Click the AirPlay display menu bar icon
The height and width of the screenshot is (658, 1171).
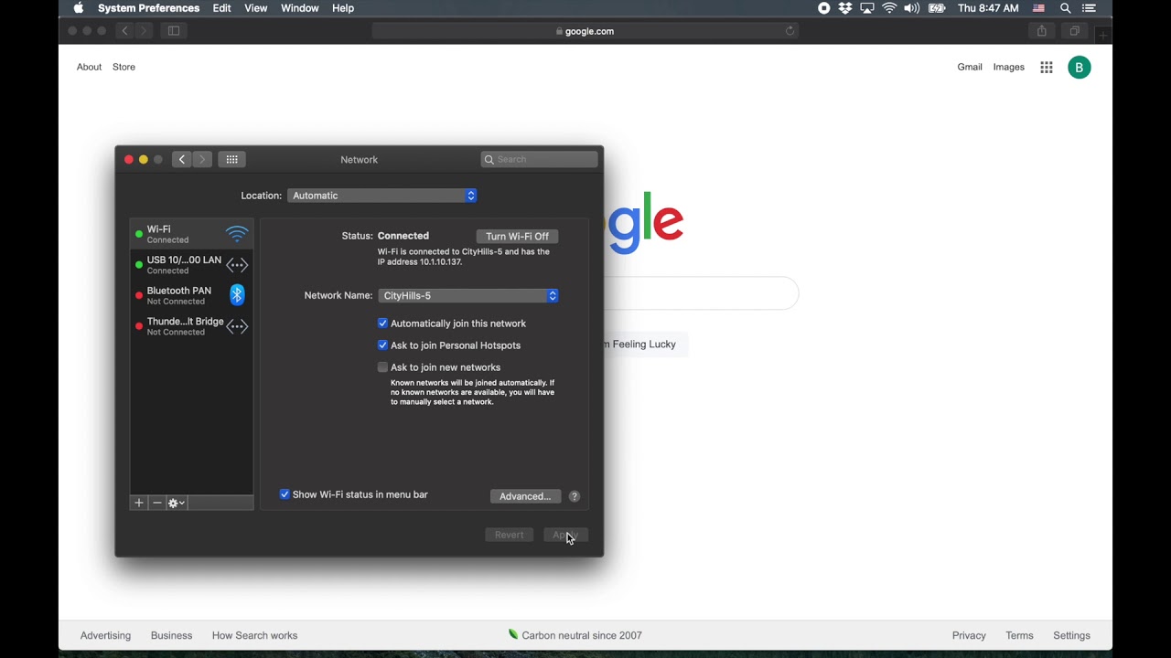pyautogui.click(x=867, y=8)
